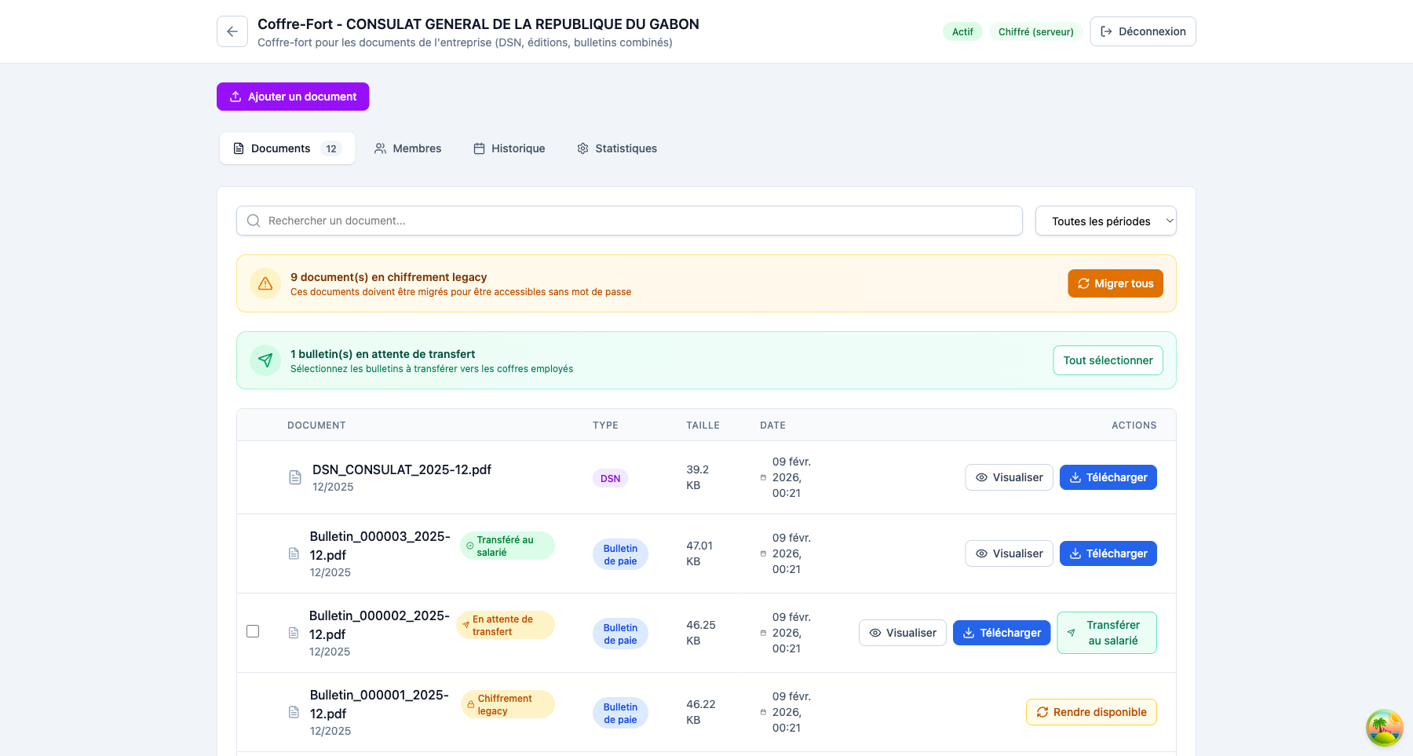Visualiser the Bulletin_000002 payslip
1413x756 pixels.
[x=902, y=633]
